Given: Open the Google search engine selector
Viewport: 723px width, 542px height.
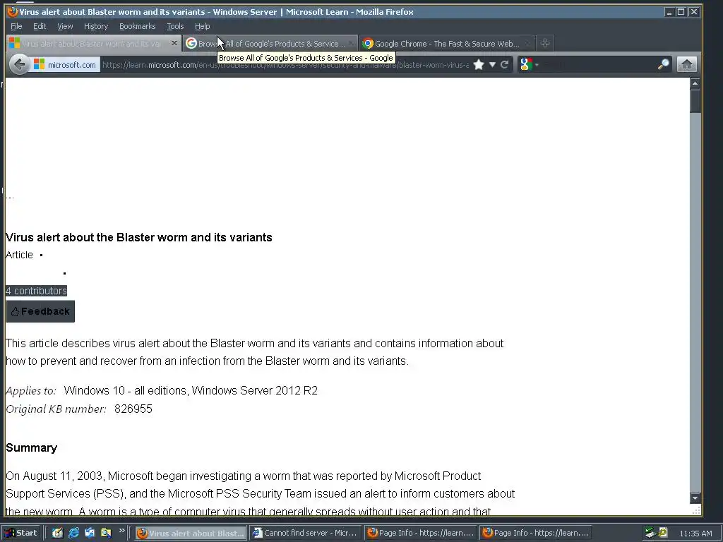Looking at the screenshot, I should (x=529, y=64).
